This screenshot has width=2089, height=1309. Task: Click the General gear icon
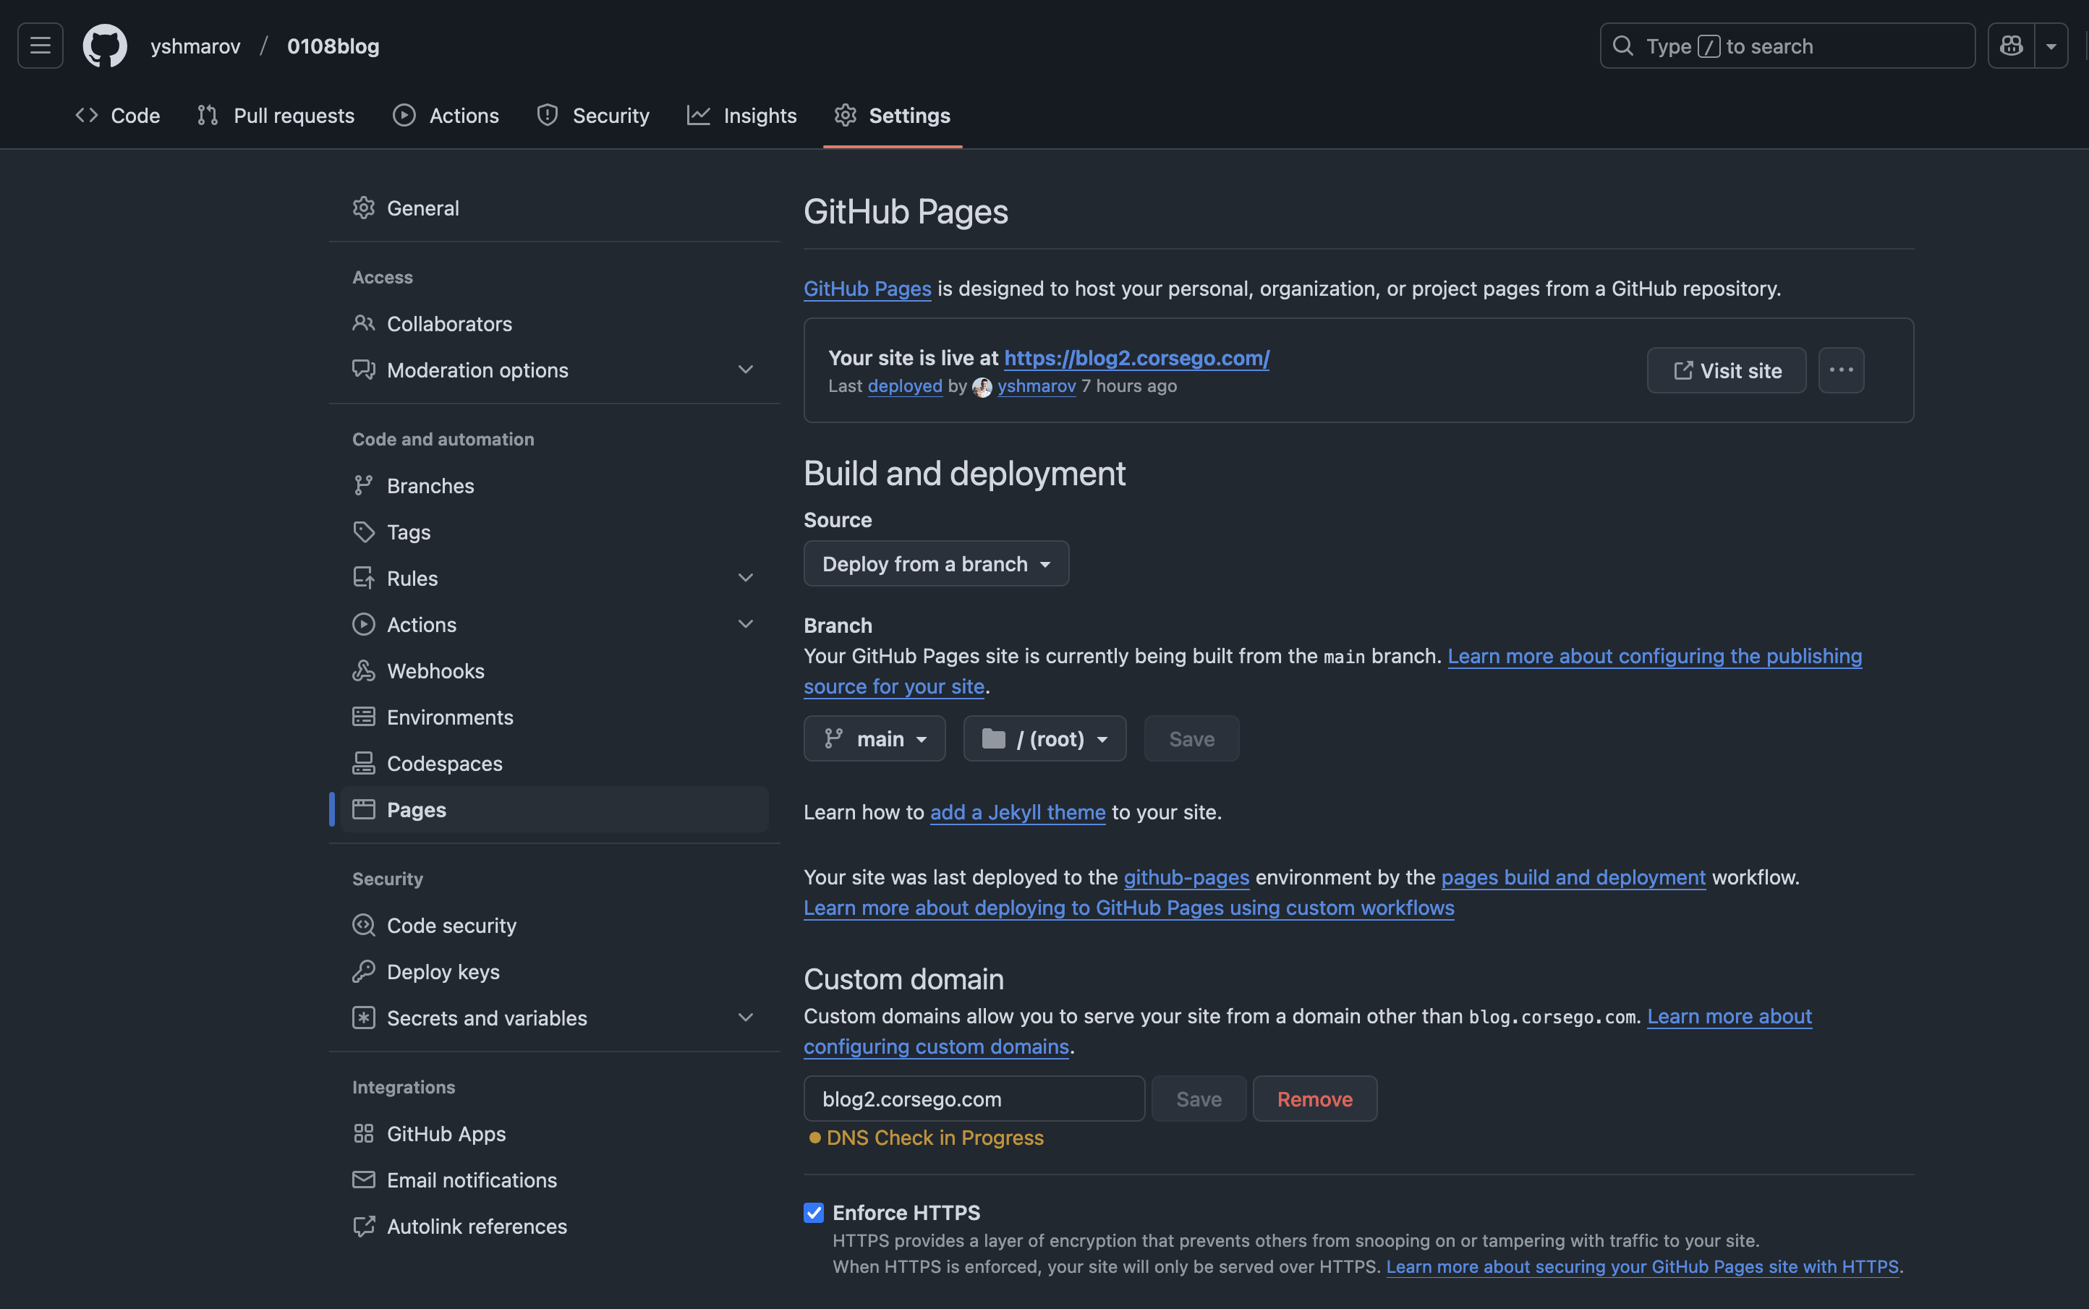[x=364, y=208]
